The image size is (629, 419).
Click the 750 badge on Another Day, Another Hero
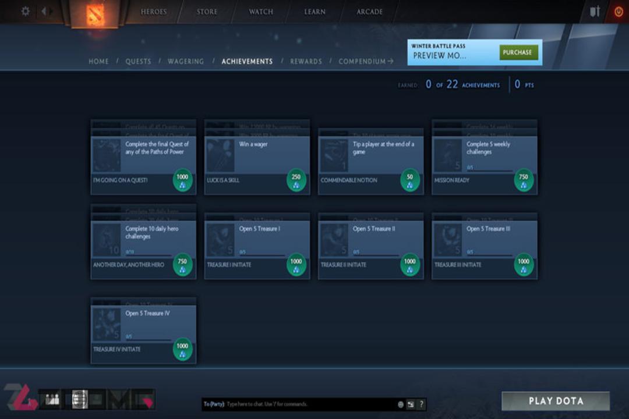(x=182, y=265)
